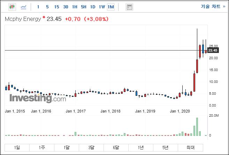The height and width of the screenshot is (155, 229).
Task: Click the Jan 1, 2017 axis label
Action: [x=76, y=111]
